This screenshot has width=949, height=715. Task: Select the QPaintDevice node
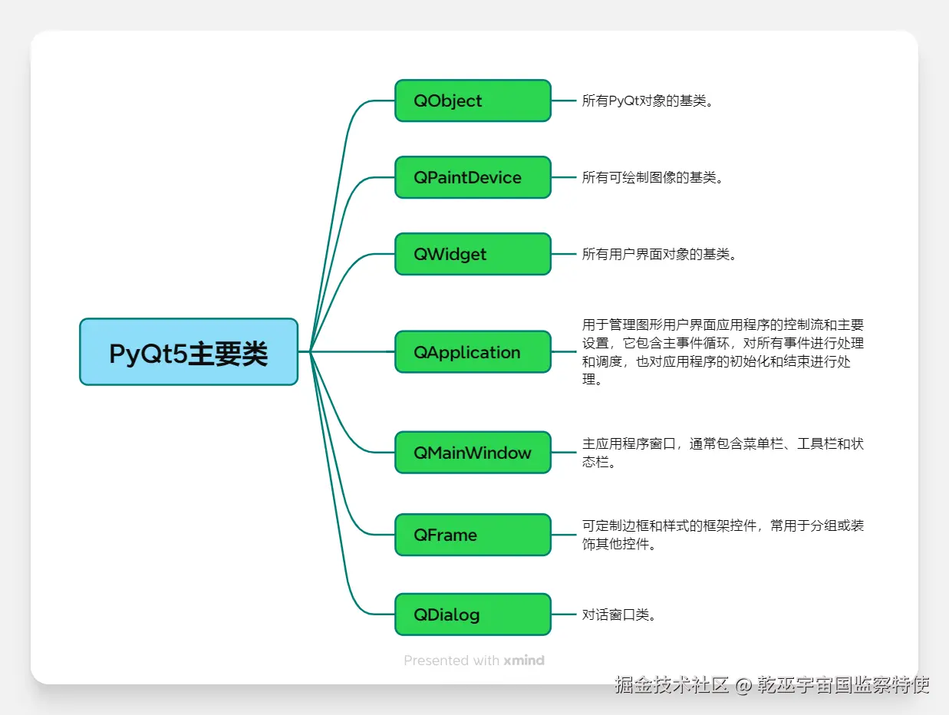click(472, 177)
